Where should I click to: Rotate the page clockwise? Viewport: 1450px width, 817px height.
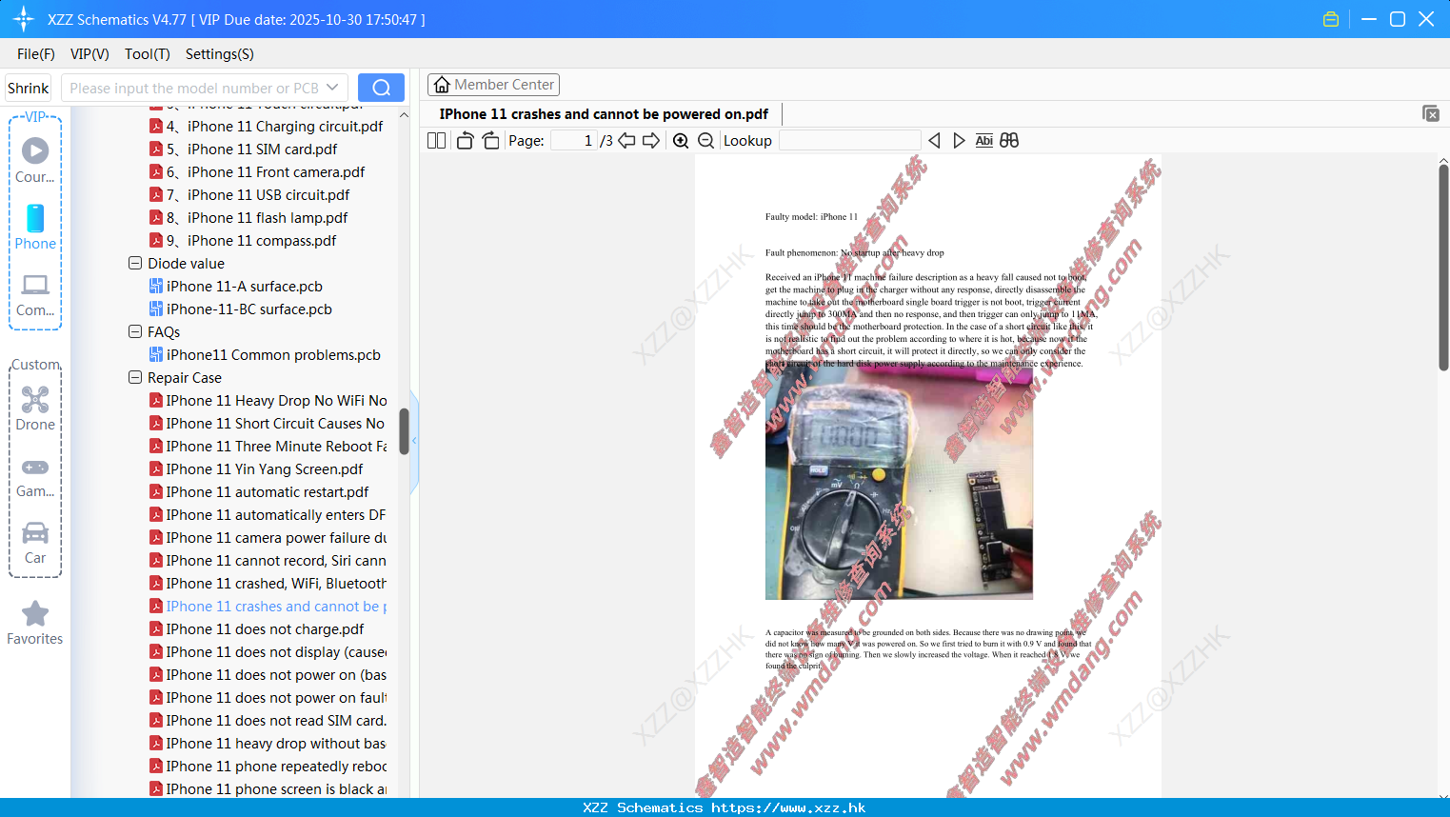click(490, 141)
